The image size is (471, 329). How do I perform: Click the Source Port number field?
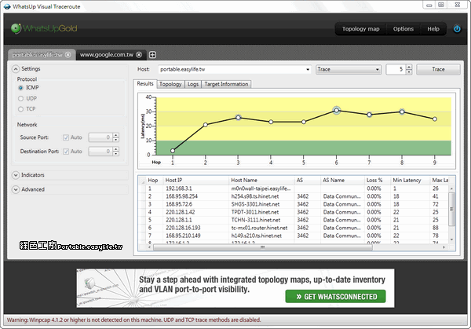click(x=100, y=137)
